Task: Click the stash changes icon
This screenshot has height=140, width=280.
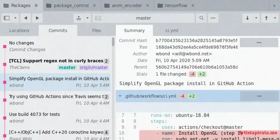Action: [79, 18]
